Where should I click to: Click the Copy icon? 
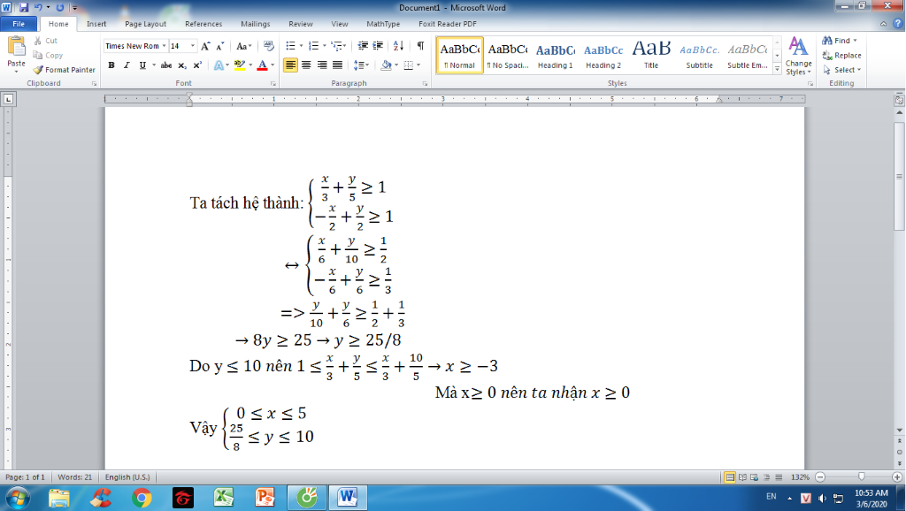[x=37, y=56]
